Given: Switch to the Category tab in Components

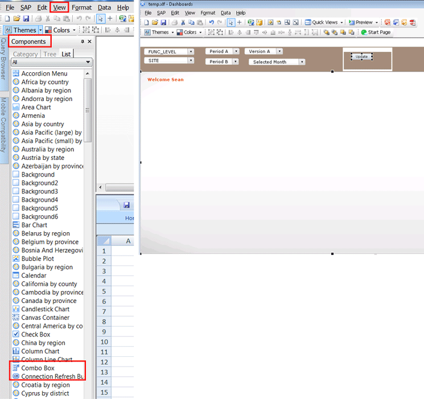Looking at the screenshot, I should [x=26, y=54].
